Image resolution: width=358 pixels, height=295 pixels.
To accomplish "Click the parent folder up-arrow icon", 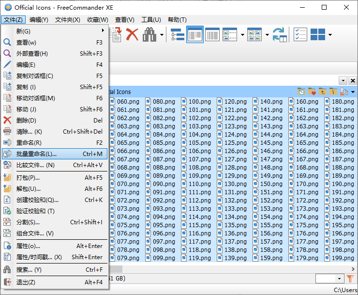I will click(x=323, y=92).
